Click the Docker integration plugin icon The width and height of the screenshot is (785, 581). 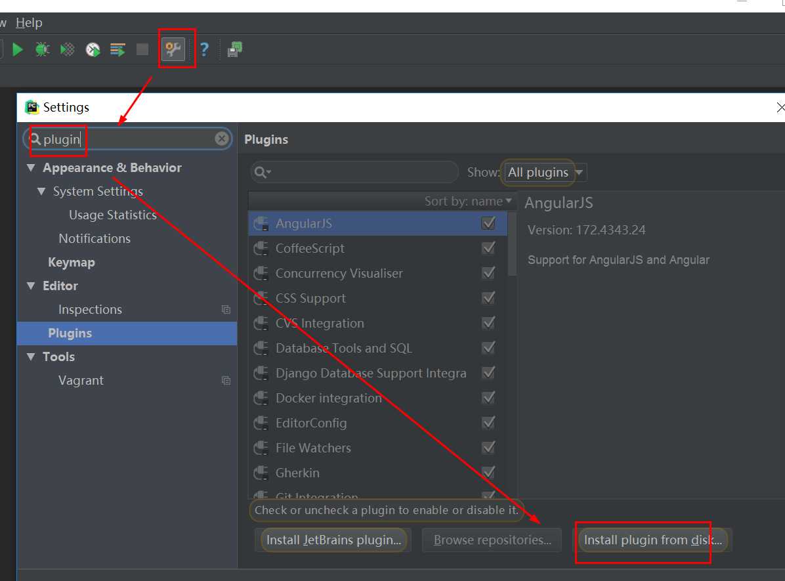(261, 398)
